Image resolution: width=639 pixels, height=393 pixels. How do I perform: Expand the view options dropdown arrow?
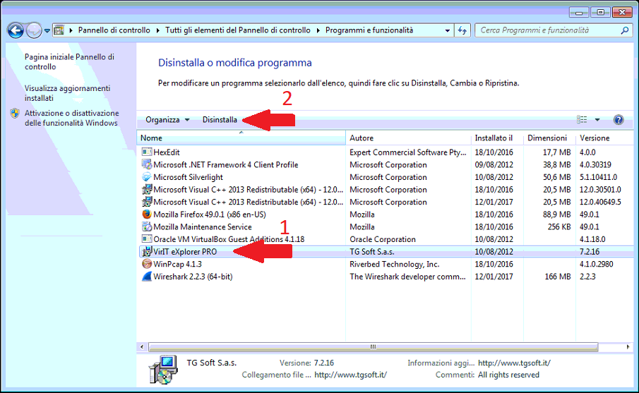[x=597, y=120]
